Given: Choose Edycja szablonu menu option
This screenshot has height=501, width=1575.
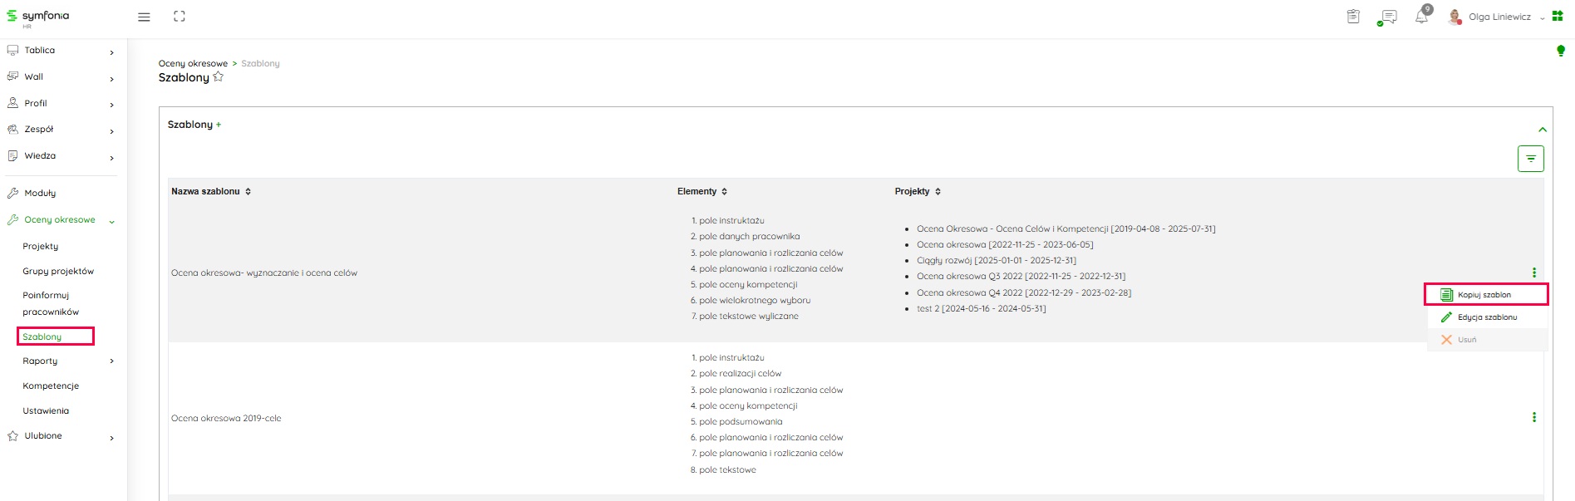Looking at the screenshot, I should pyautogui.click(x=1487, y=317).
